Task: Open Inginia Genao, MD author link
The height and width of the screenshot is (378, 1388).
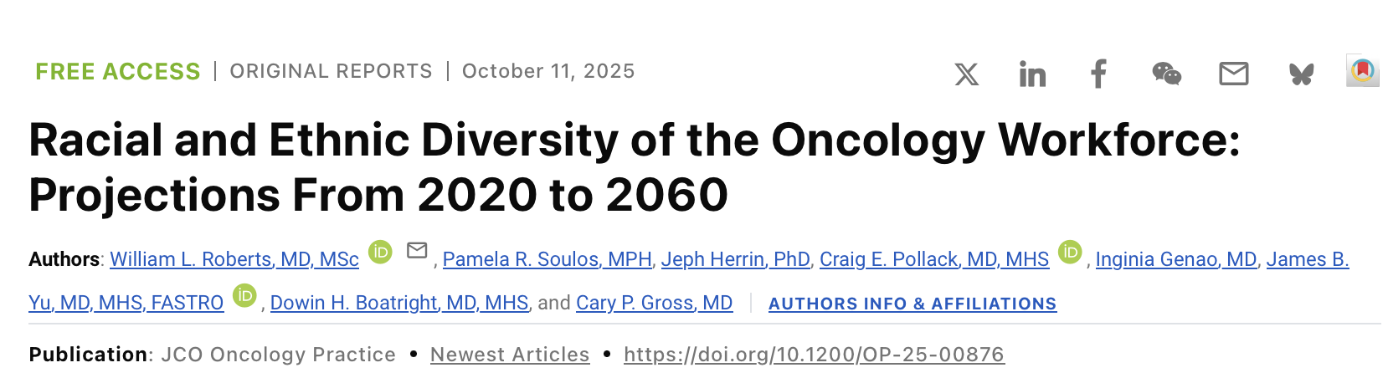Action: click(x=1175, y=259)
